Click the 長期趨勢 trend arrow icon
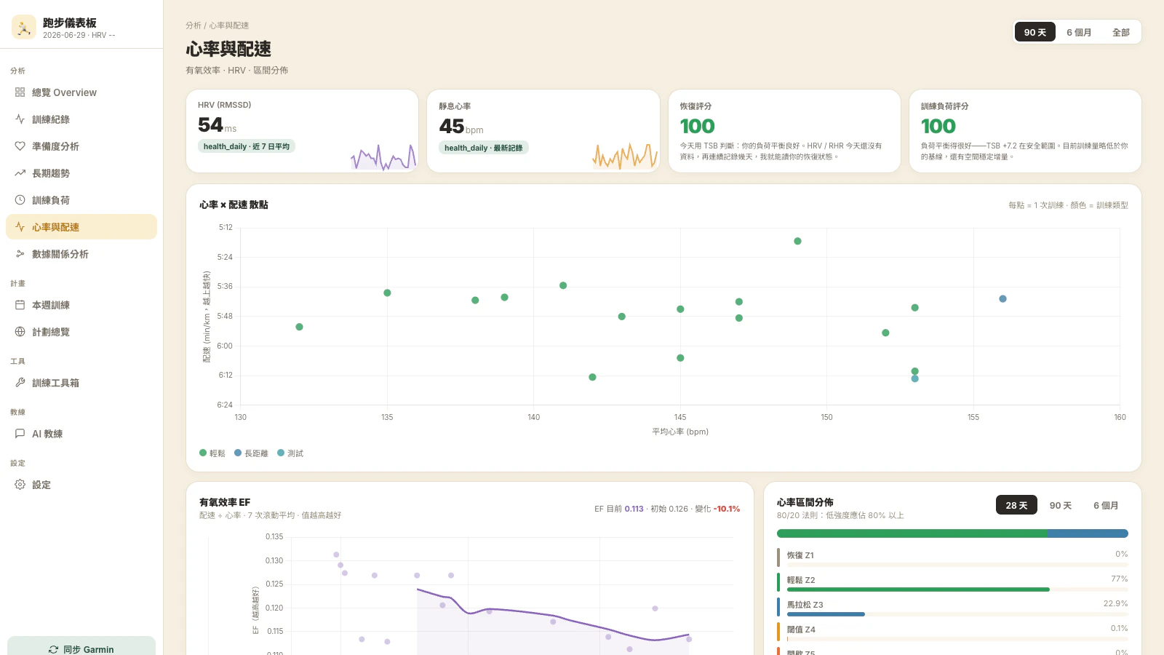Viewport: 1164px width, 655px height. (20, 173)
